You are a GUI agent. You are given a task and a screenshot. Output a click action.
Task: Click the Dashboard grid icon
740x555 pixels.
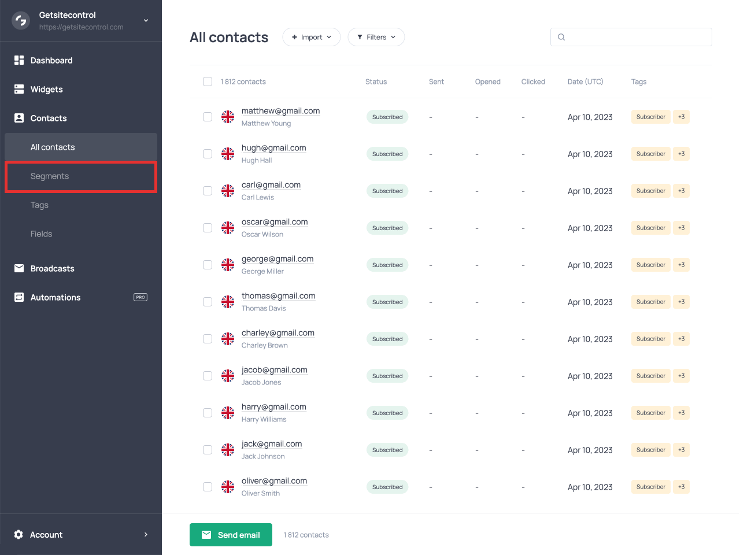19,60
